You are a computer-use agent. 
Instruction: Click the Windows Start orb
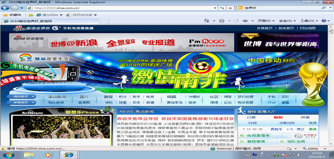(x=9, y=155)
